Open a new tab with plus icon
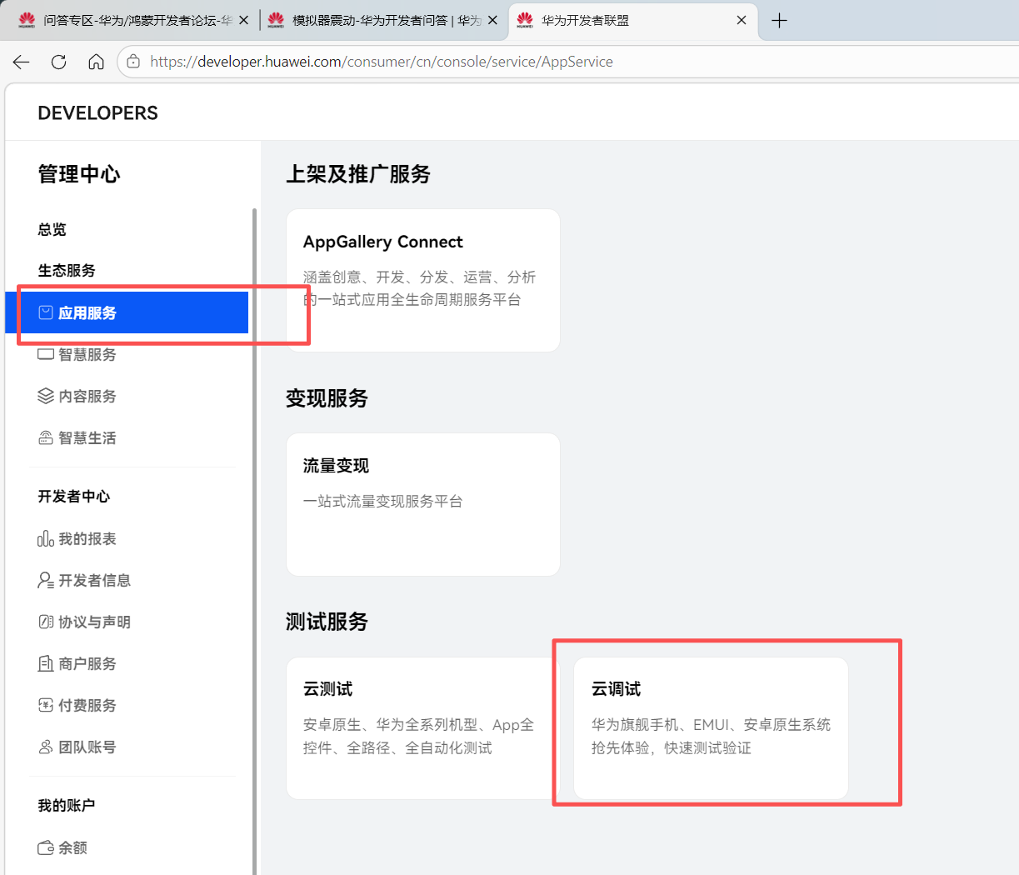 click(779, 21)
